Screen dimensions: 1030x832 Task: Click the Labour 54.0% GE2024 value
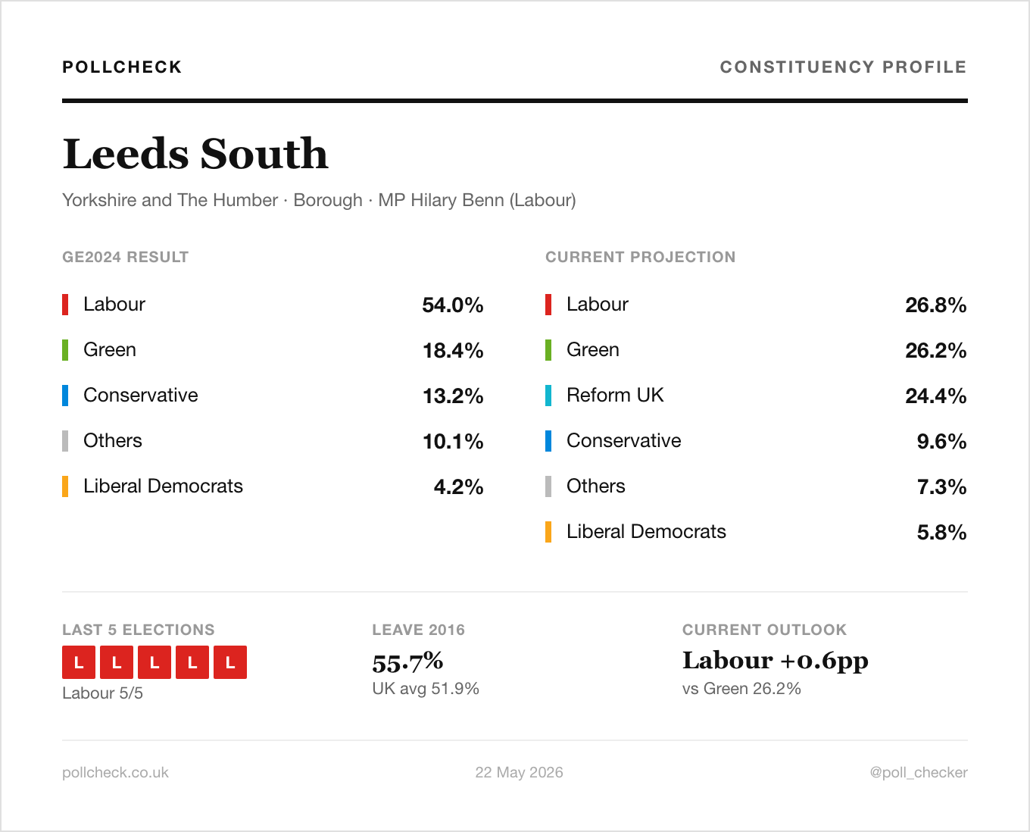click(x=453, y=305)
